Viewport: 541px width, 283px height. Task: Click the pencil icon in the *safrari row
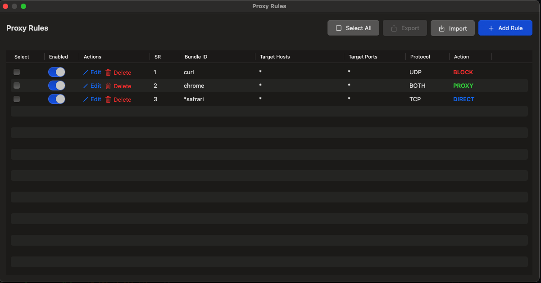pos(86,99)
